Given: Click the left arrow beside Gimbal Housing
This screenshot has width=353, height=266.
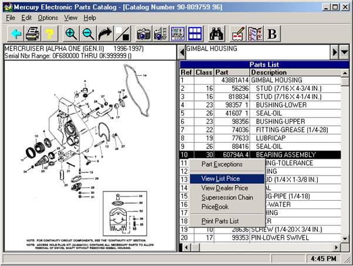Looking at the screenshot, I should coord(181,52).
